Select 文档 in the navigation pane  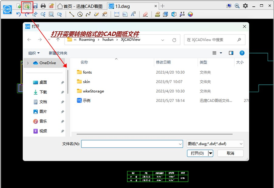43,102
